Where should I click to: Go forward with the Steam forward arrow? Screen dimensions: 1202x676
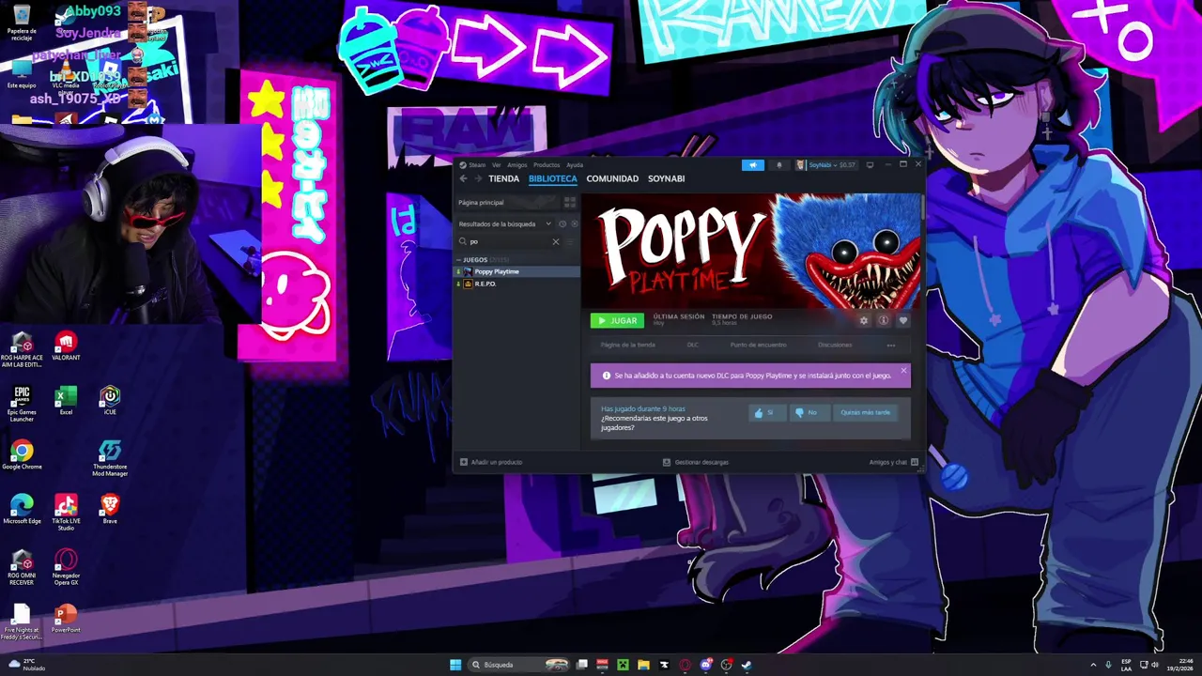(477, 178)
